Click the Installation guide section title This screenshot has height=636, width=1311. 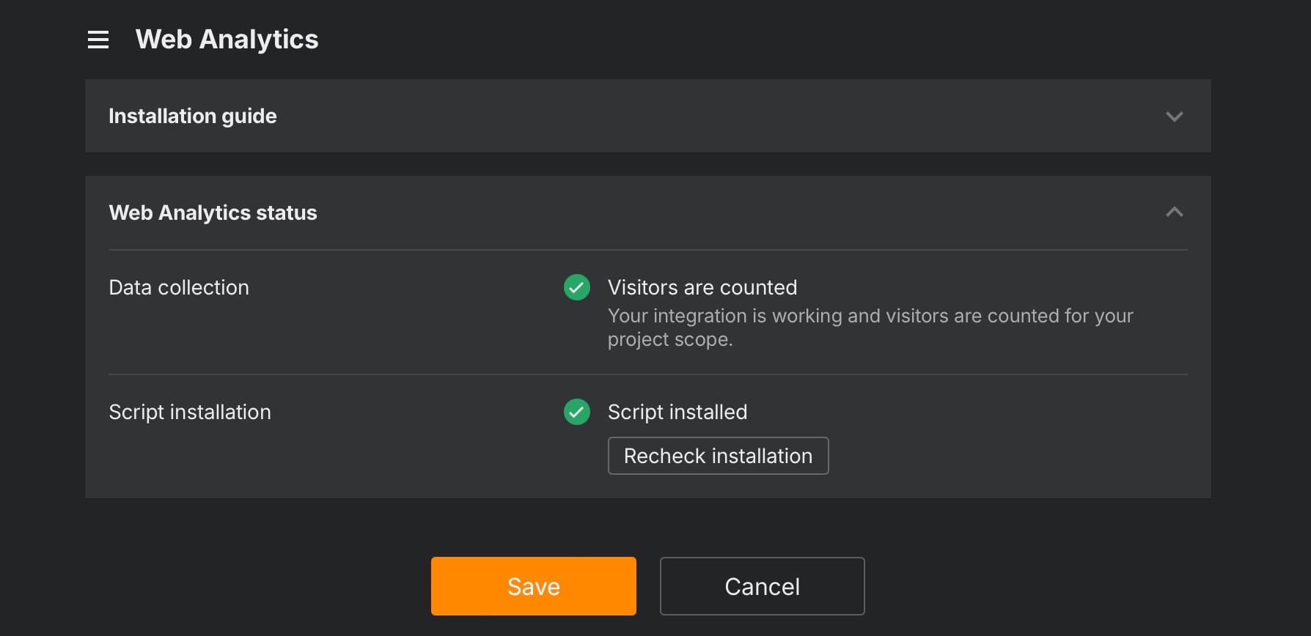[192, 116]
